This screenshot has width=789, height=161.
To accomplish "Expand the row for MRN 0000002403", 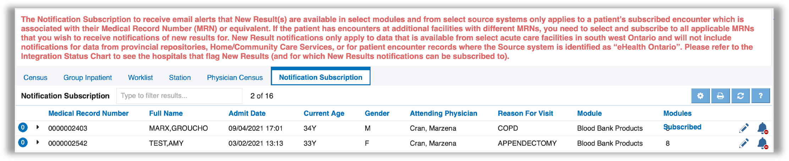I will coord(38,127).
